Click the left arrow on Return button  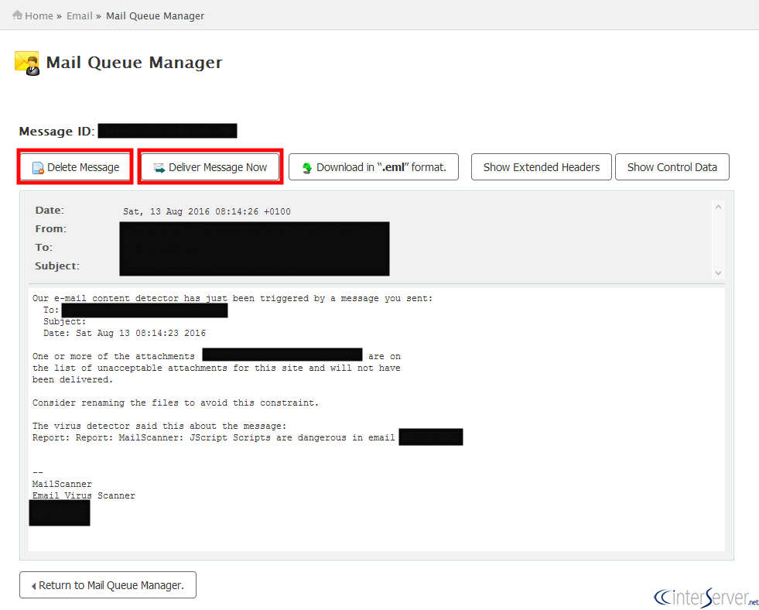pyautogui.click(x=34, y=586)
